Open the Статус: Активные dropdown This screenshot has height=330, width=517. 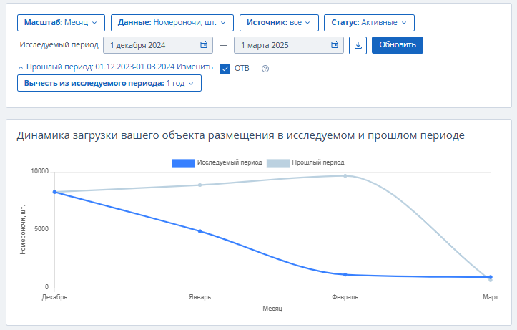pyautogui.click(x=369, y=23)
